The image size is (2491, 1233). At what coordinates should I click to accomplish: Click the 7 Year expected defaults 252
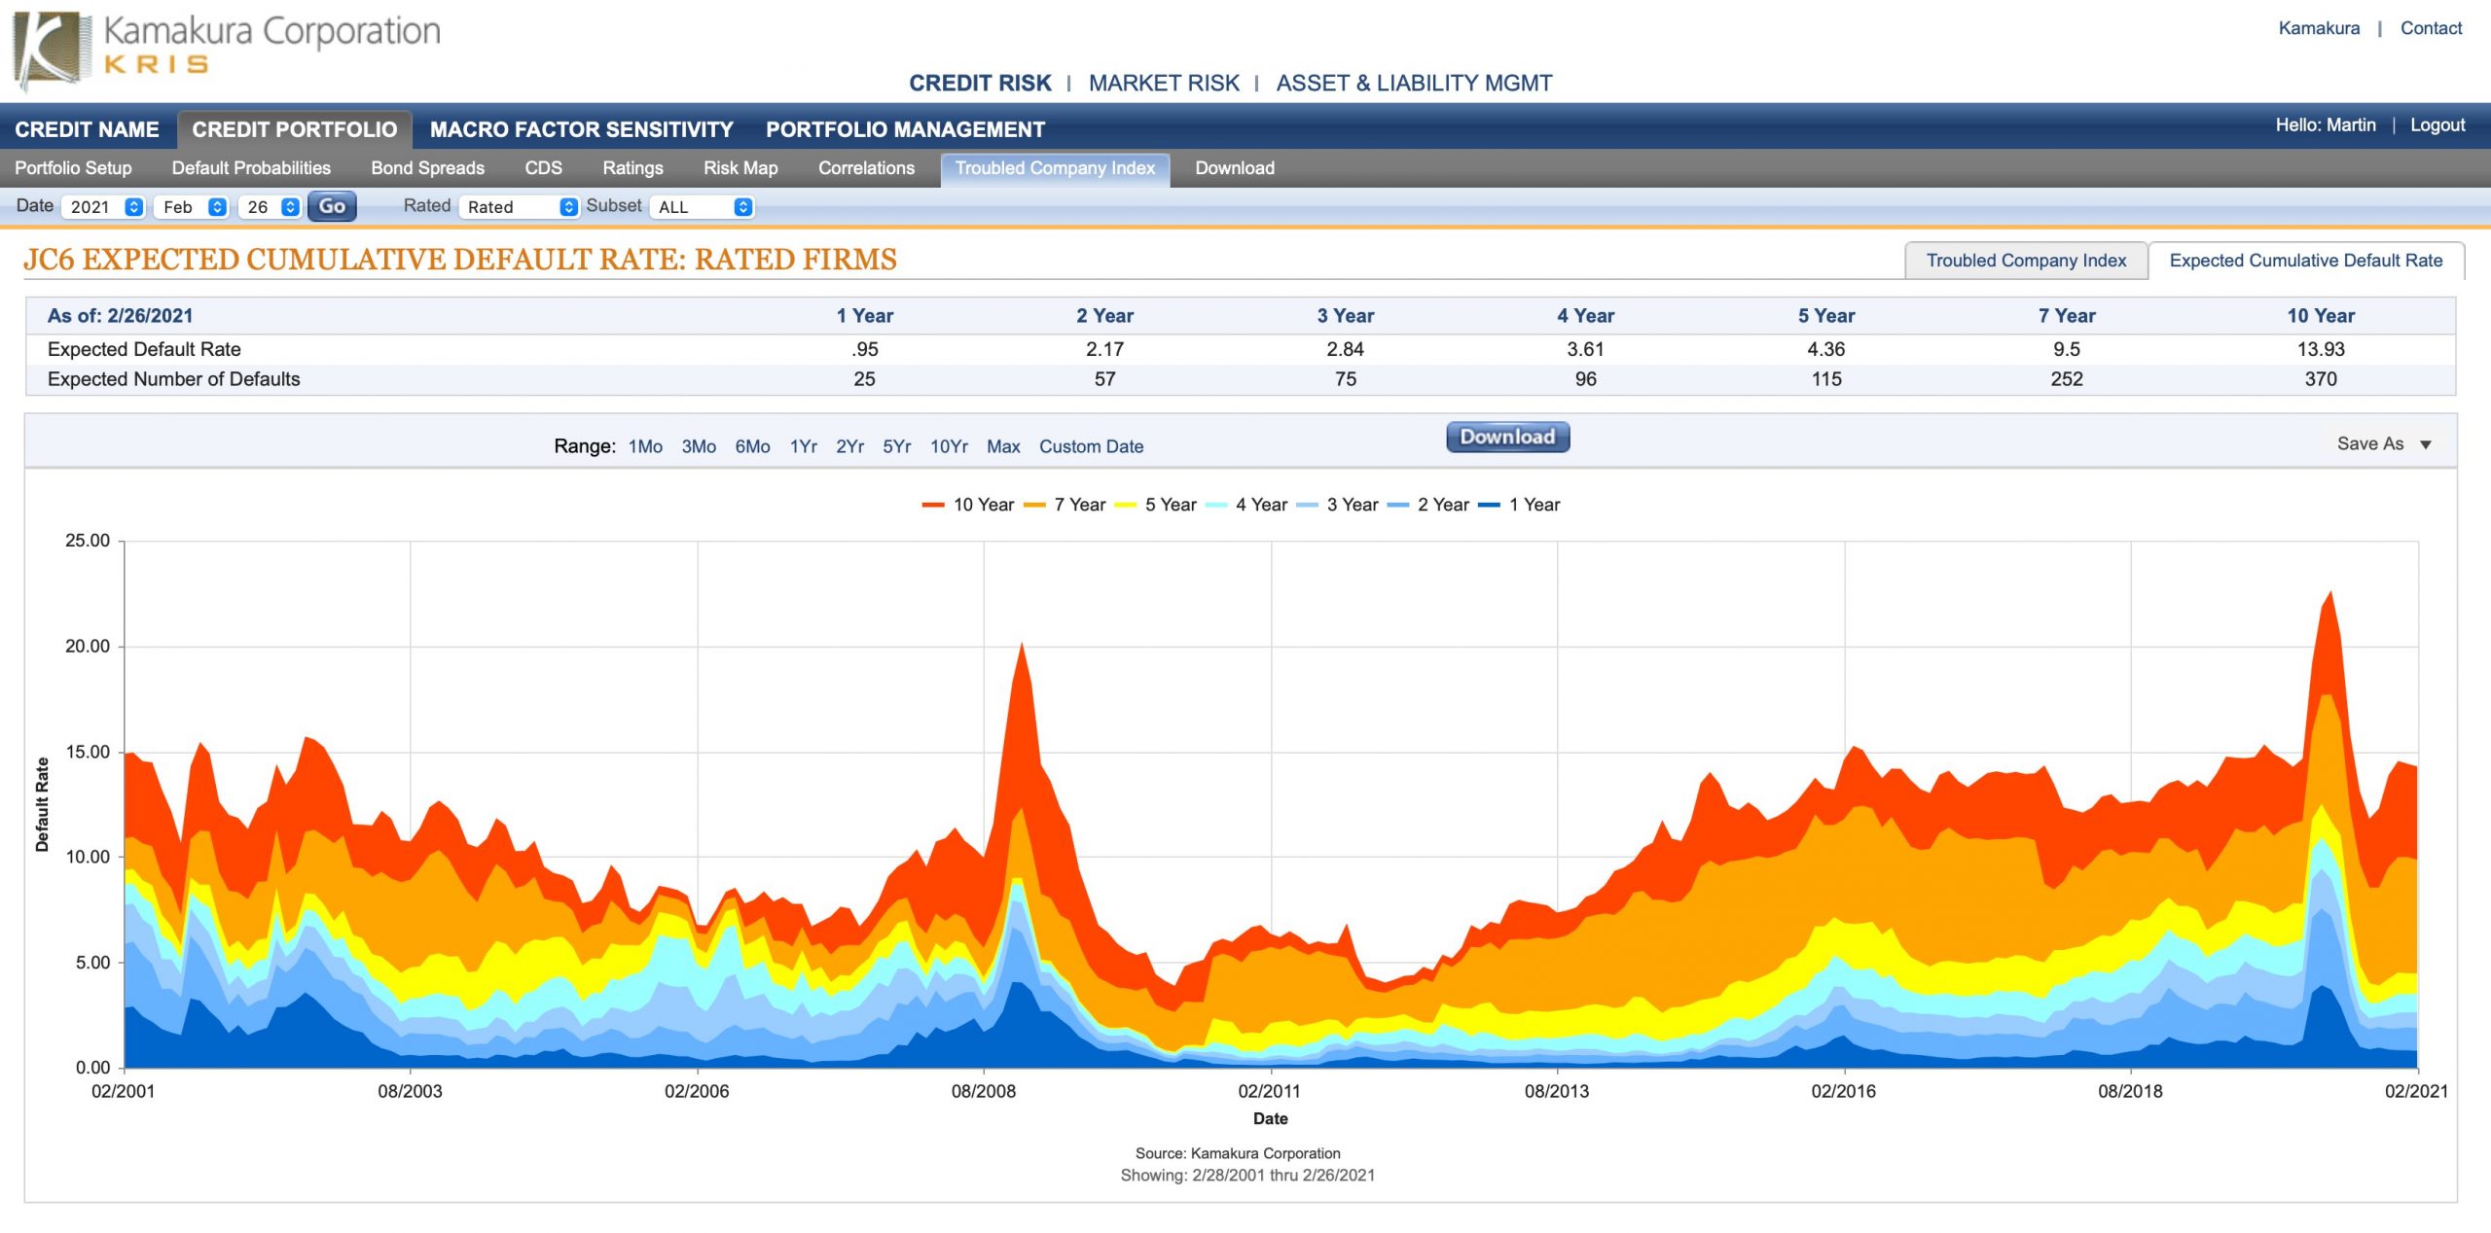pyautogui.click(x=2067, y=379)
